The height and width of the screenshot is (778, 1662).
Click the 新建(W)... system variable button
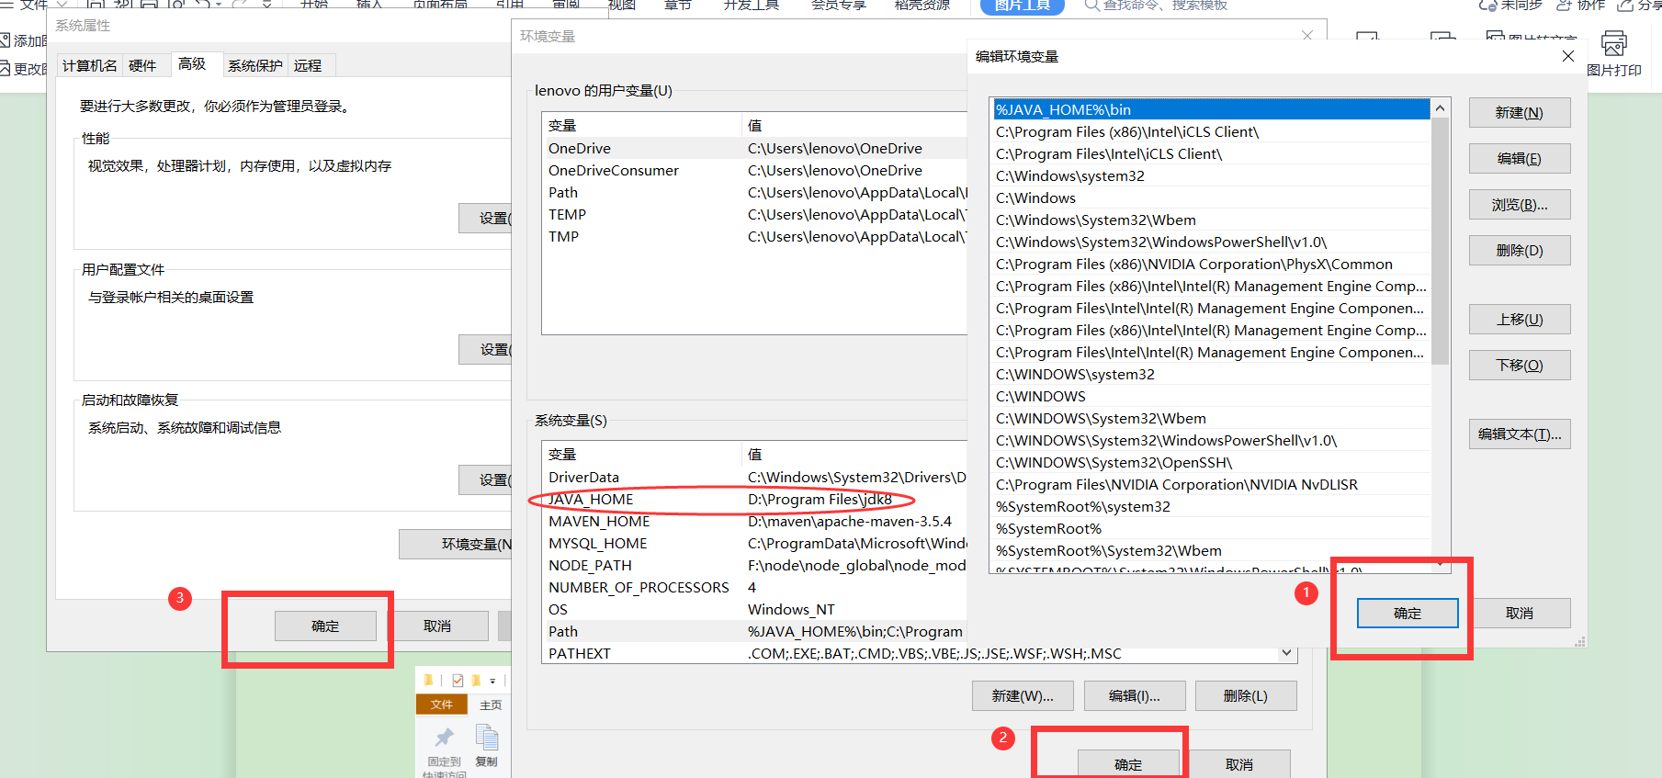point(1022,695)
